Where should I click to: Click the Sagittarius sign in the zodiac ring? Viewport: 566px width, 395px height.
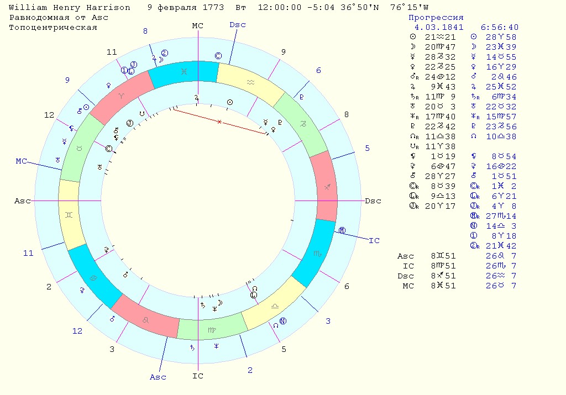(327, 187)
